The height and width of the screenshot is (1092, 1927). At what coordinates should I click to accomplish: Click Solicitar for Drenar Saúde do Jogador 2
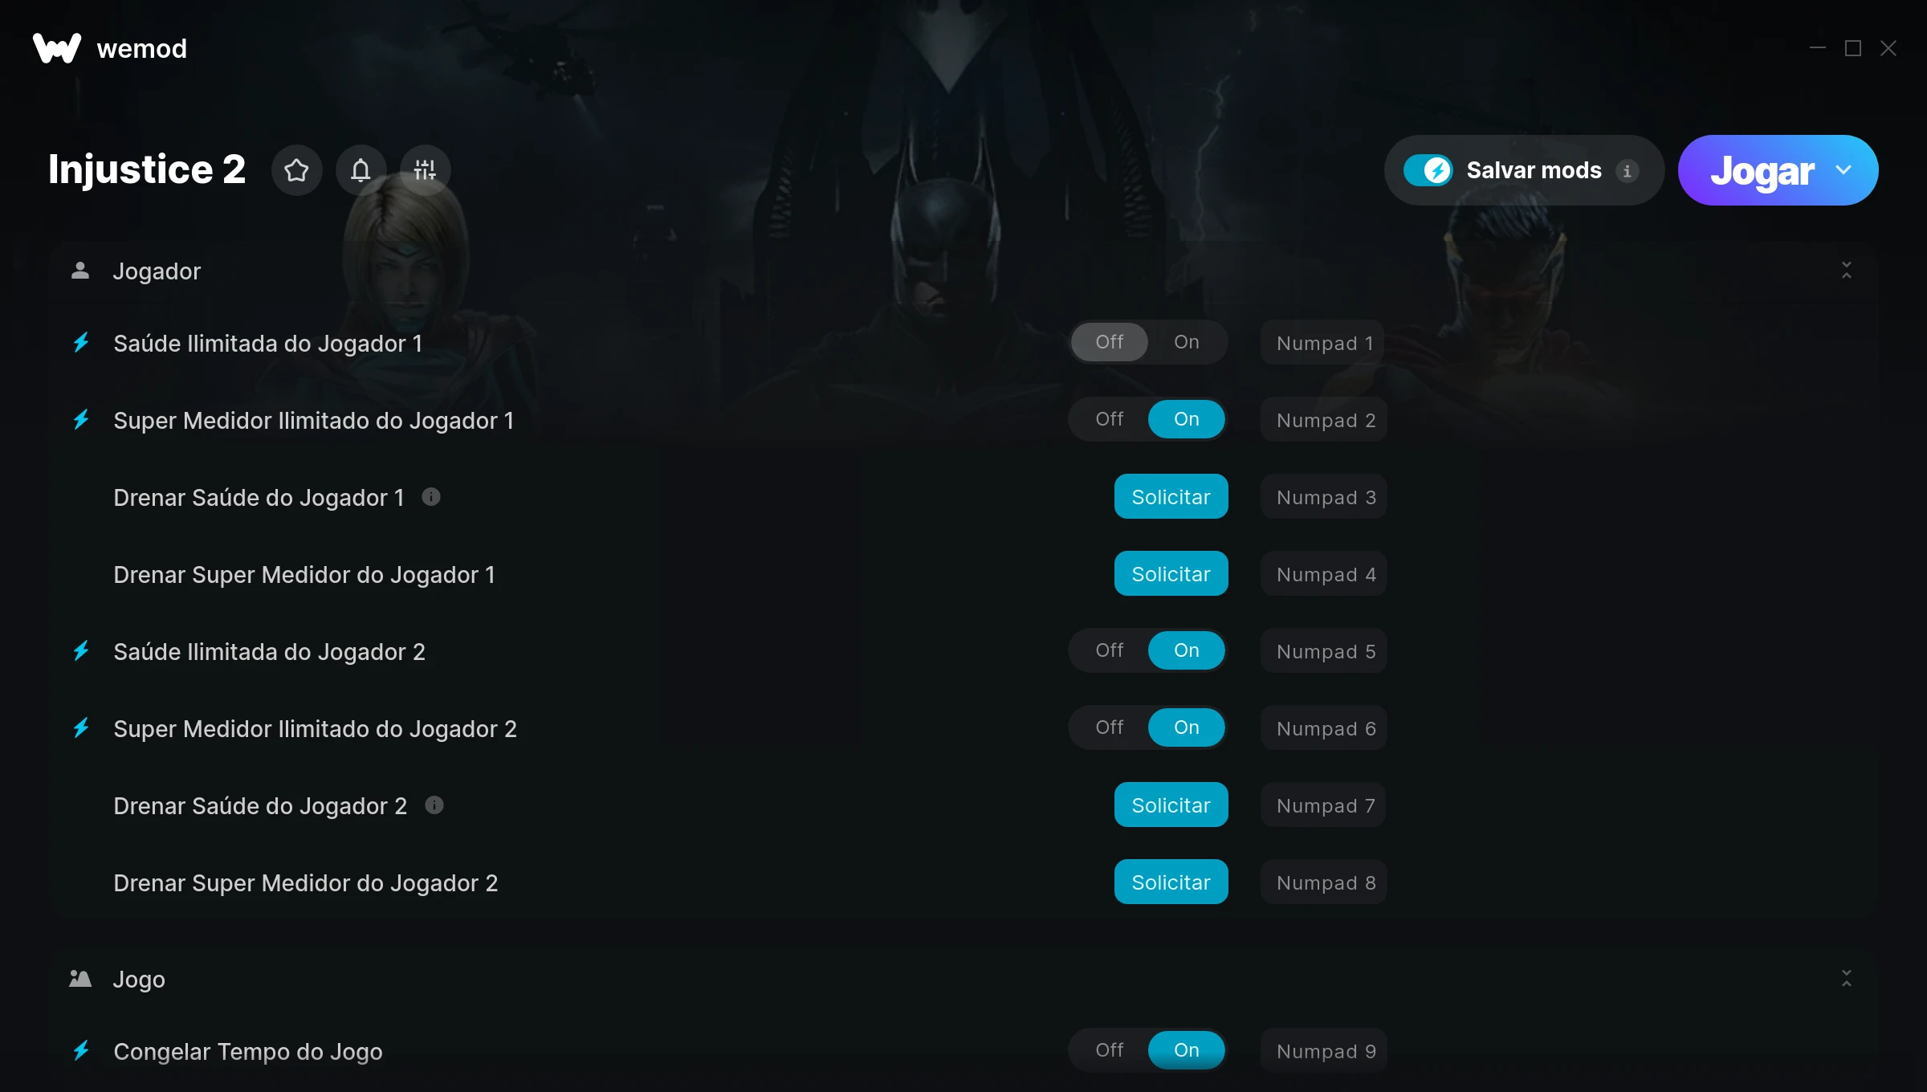pyautogui.click(x=1171, y=805)
